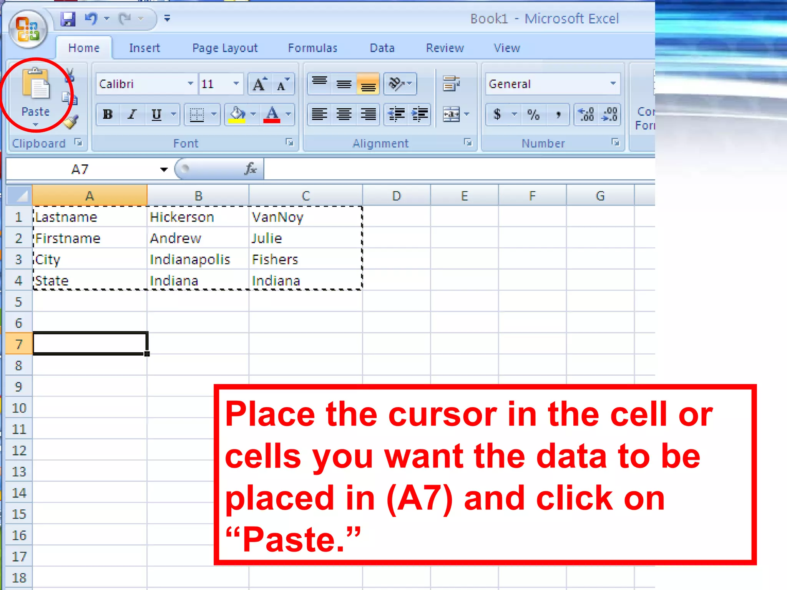Click the Orientation text rotation icon

[x=397, y=83]
